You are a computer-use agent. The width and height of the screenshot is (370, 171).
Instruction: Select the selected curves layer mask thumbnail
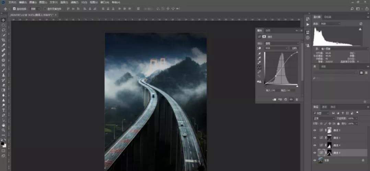point(329,153)
